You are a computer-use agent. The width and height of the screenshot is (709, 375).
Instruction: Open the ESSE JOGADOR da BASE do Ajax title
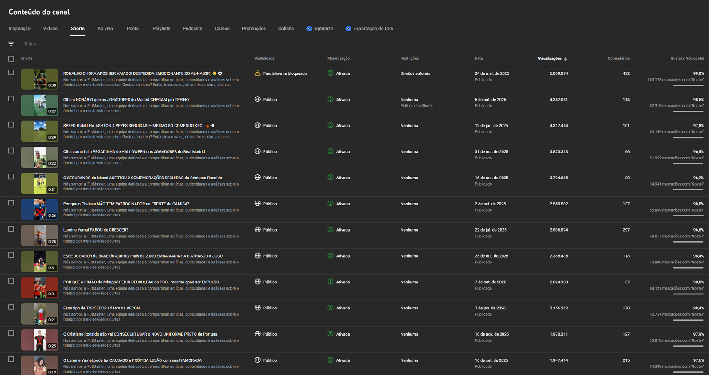pos(143,256)
